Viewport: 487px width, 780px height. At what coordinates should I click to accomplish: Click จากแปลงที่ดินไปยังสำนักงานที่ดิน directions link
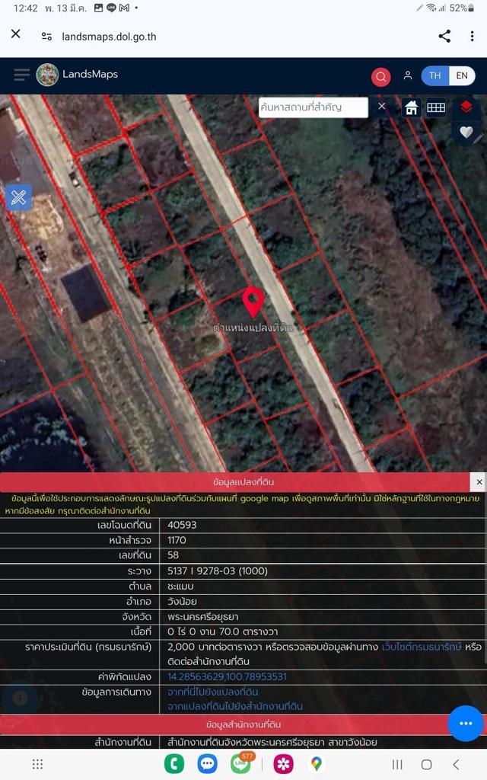[235, 706]
